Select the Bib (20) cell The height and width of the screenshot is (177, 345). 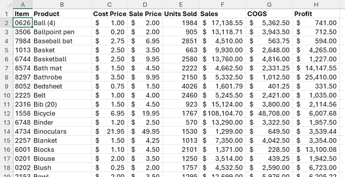pyautogui.click(x=62, y=104)
